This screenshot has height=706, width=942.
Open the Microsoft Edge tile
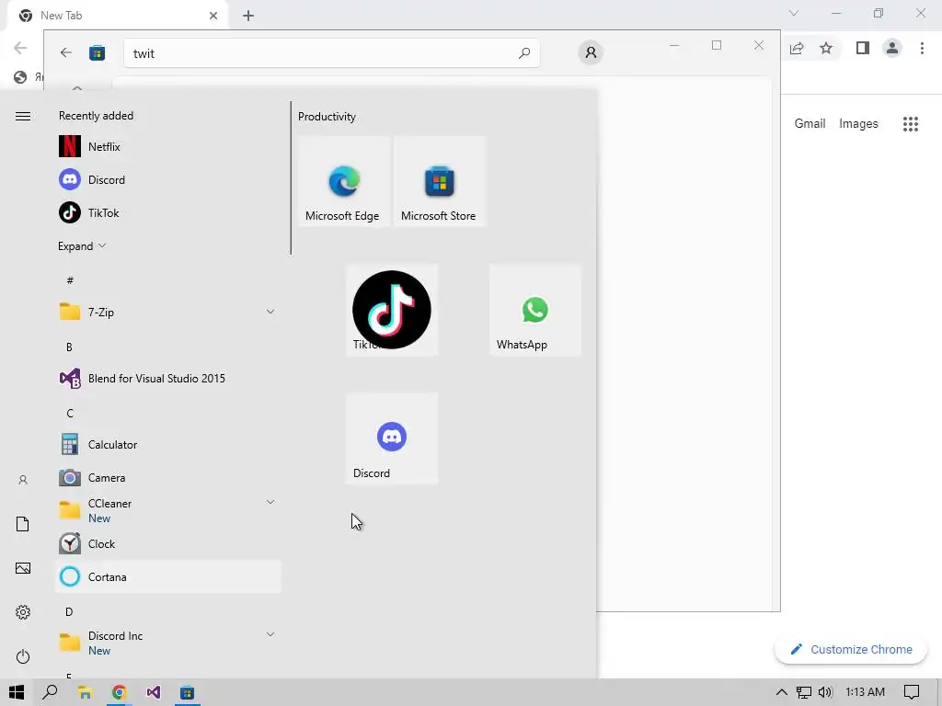pyautogui.click(x=344, y=181)
